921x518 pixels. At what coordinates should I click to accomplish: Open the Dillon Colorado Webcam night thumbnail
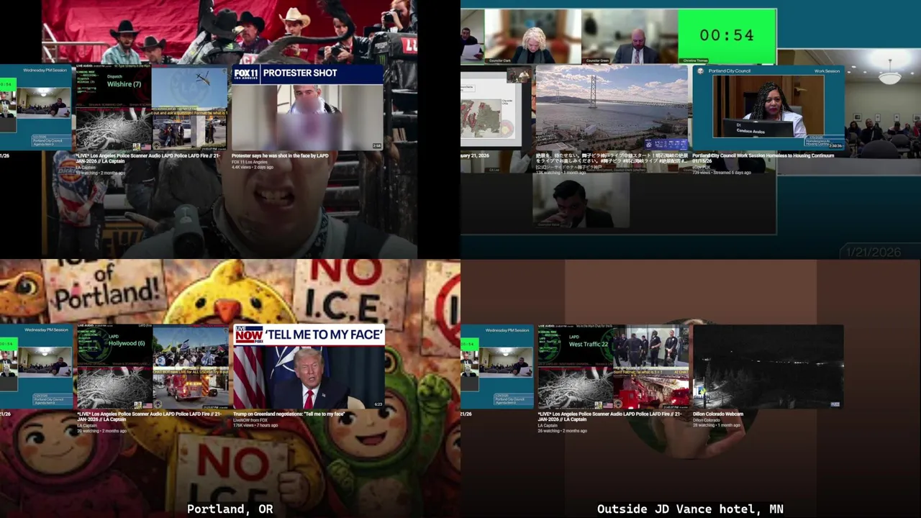pos(768,366)
